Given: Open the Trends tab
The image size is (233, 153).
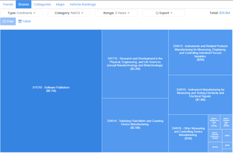Looking at the screenshot, I should point(8,4).
